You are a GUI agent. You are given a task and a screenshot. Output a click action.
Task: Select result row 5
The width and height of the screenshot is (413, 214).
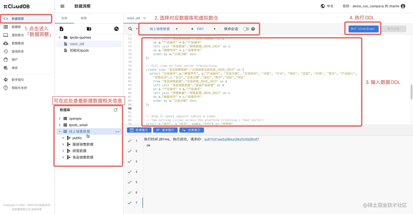click(x=133, y=182)
